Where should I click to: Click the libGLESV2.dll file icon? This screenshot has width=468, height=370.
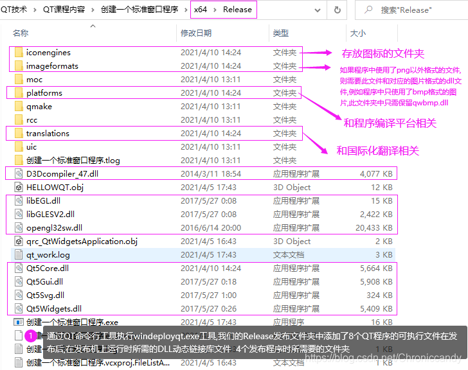tap(19, 215)
